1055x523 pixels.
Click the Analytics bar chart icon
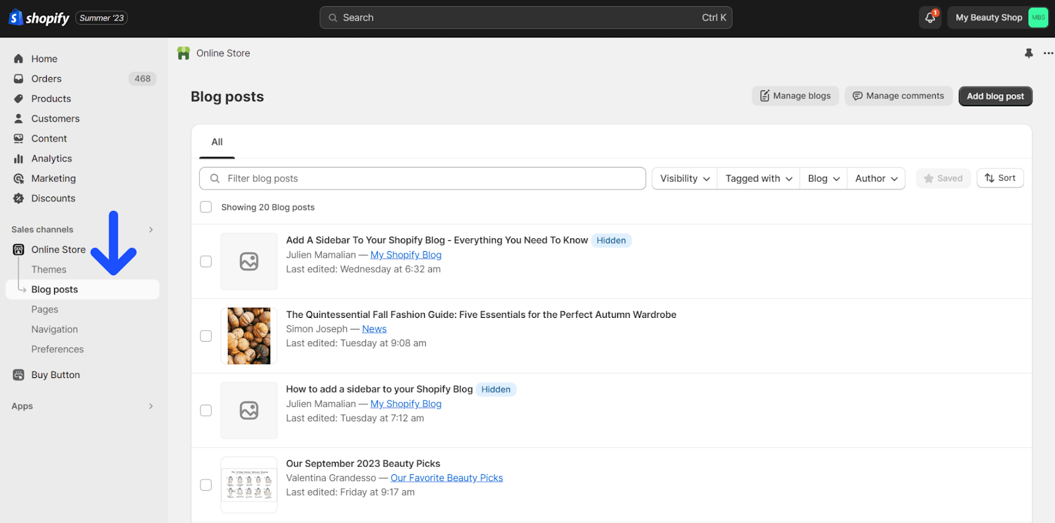(x=18, y=158)
